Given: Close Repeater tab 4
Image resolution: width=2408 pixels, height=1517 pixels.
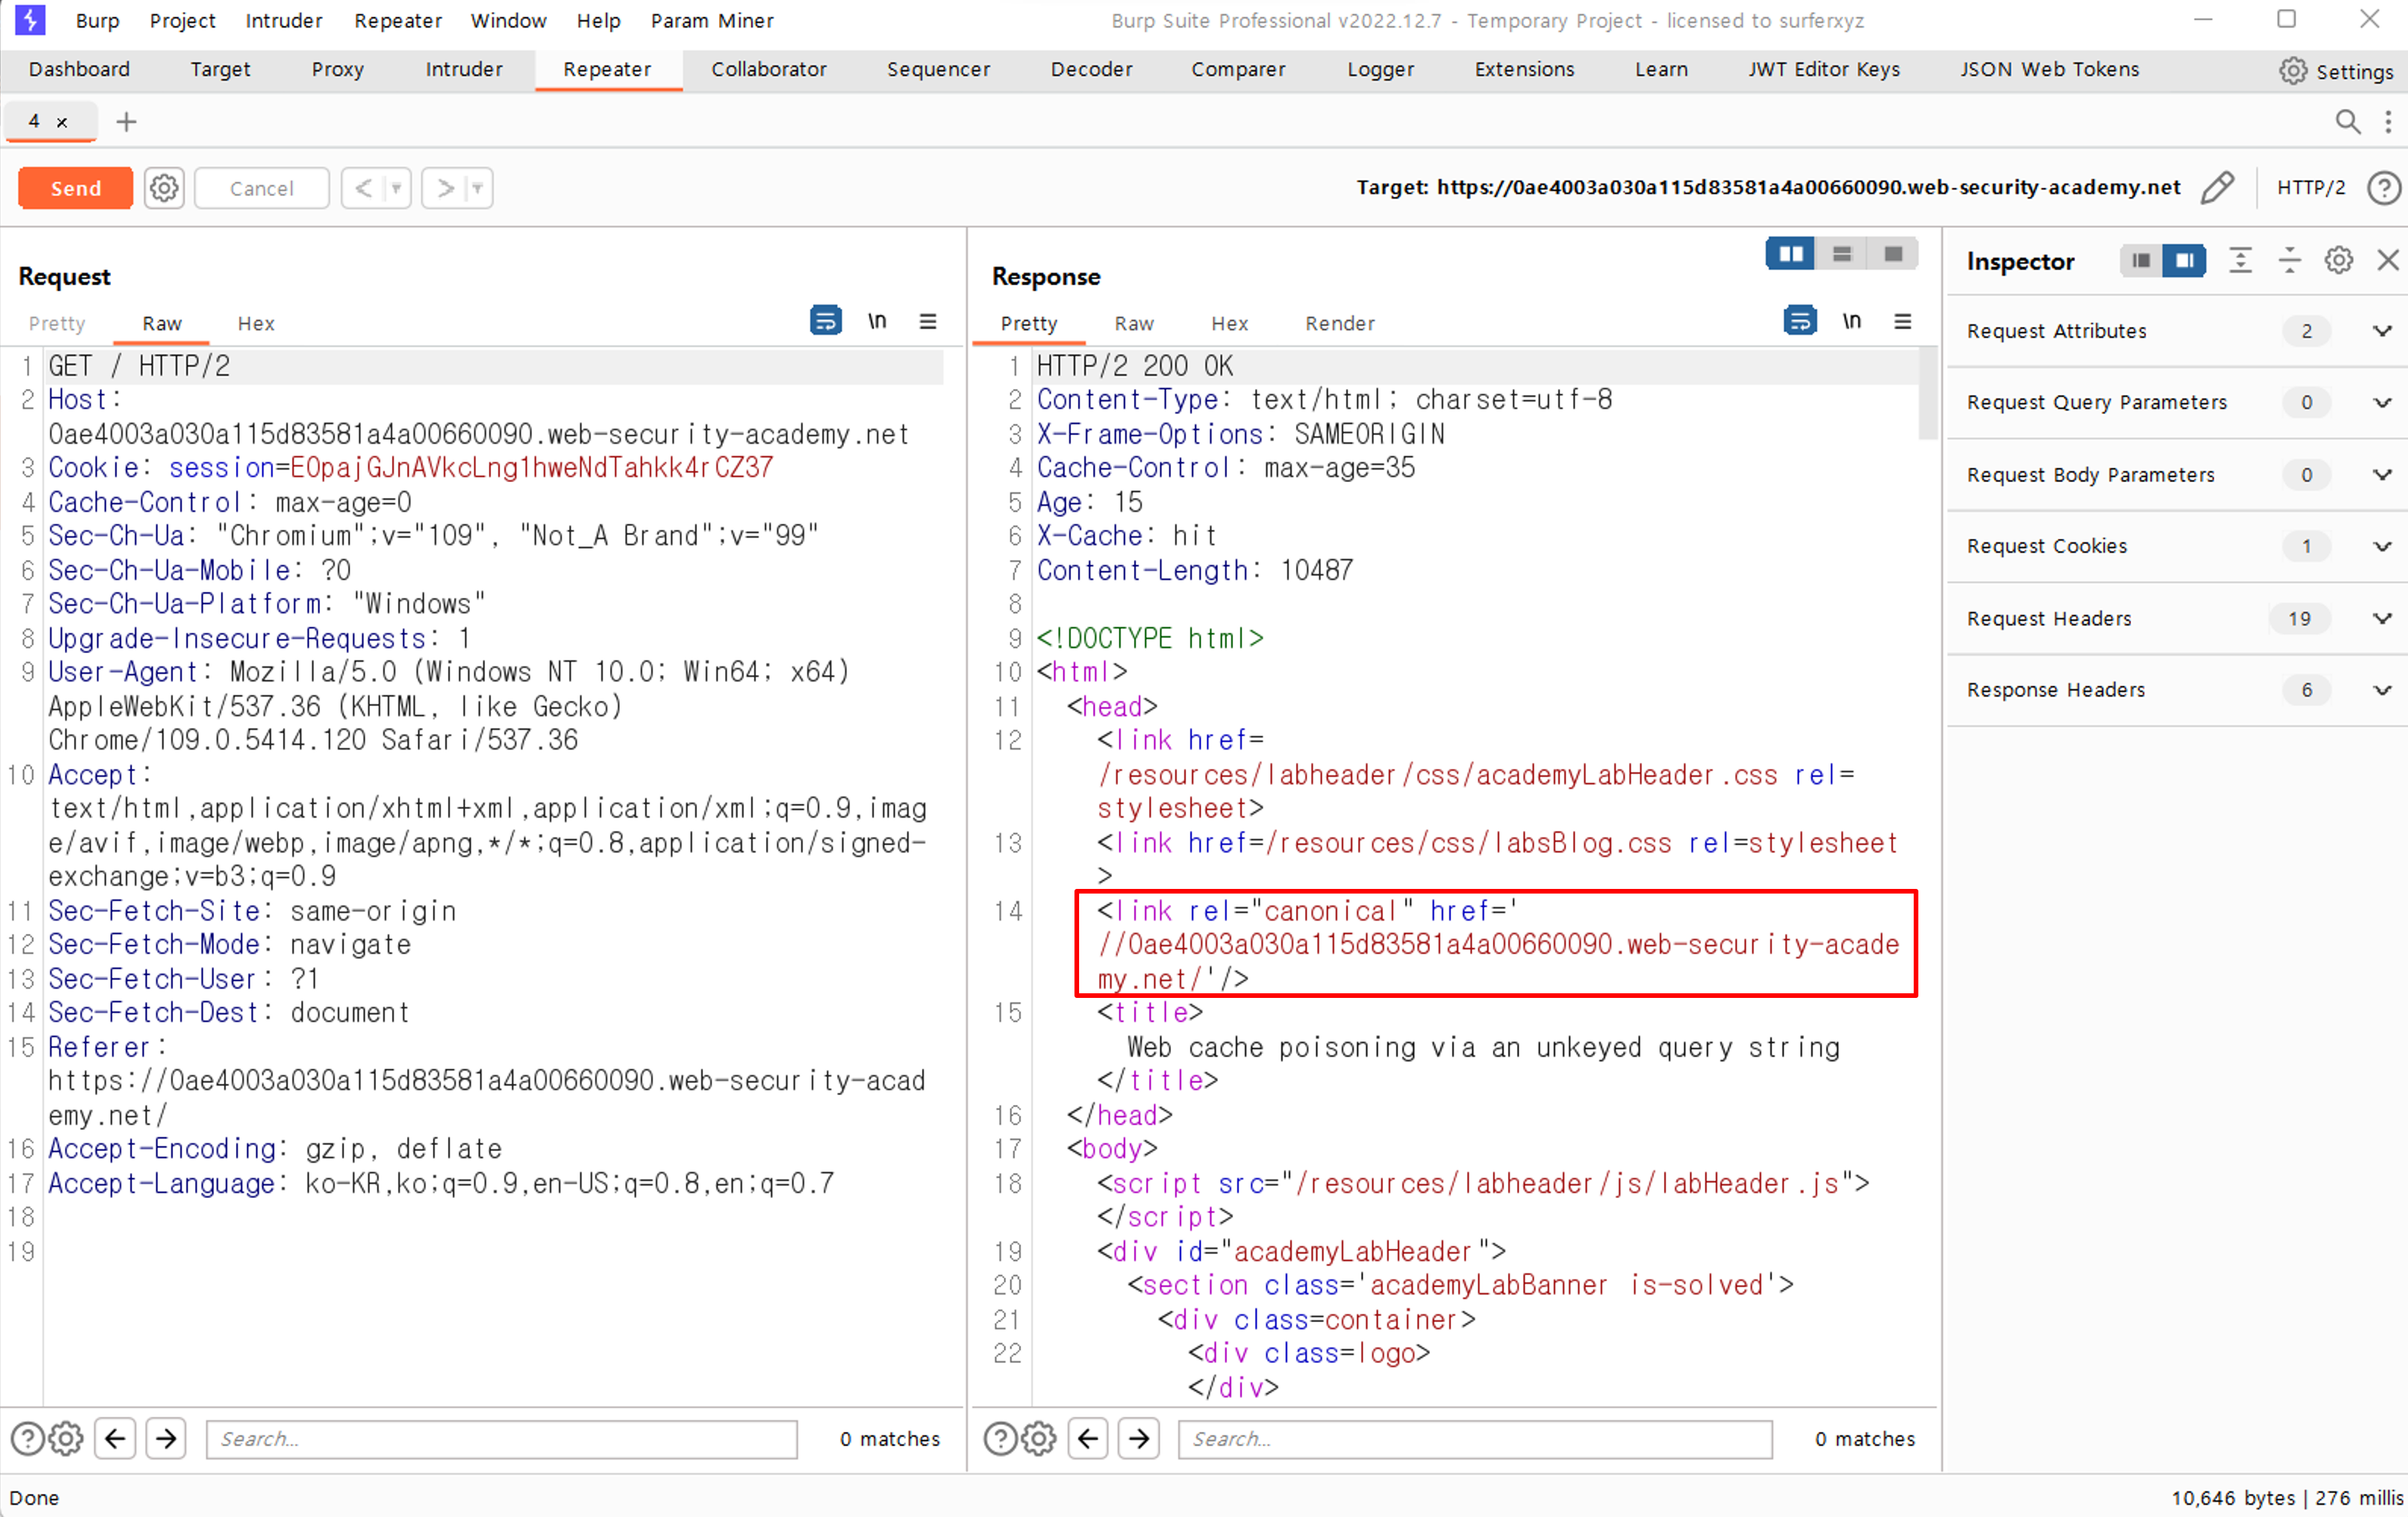Looking at the screenshot, I should point(62,122).
